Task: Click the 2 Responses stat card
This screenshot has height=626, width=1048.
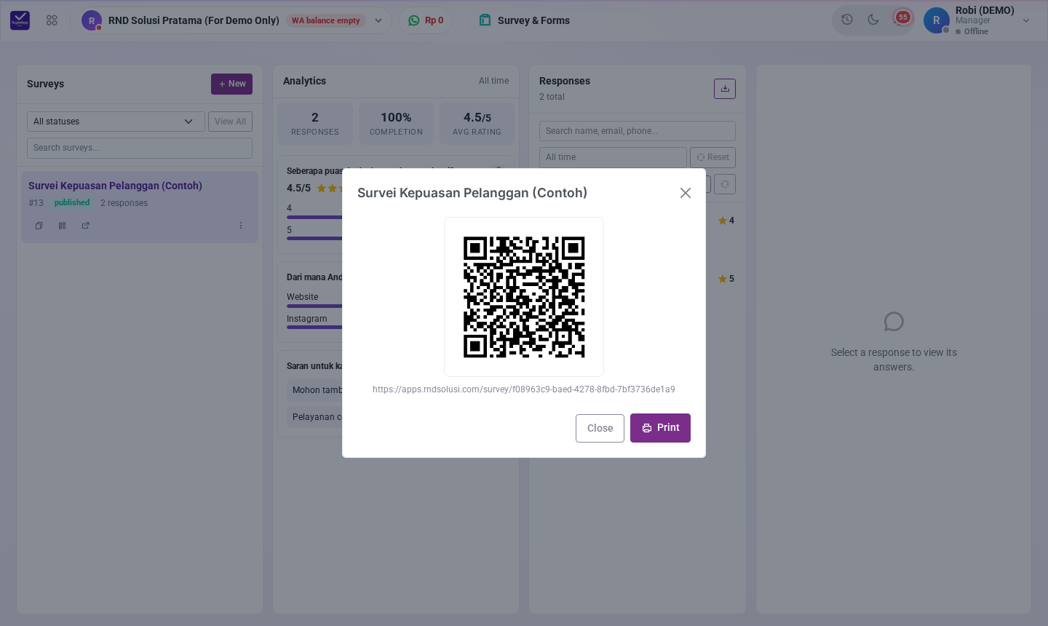Action: [x=315, y=123]
